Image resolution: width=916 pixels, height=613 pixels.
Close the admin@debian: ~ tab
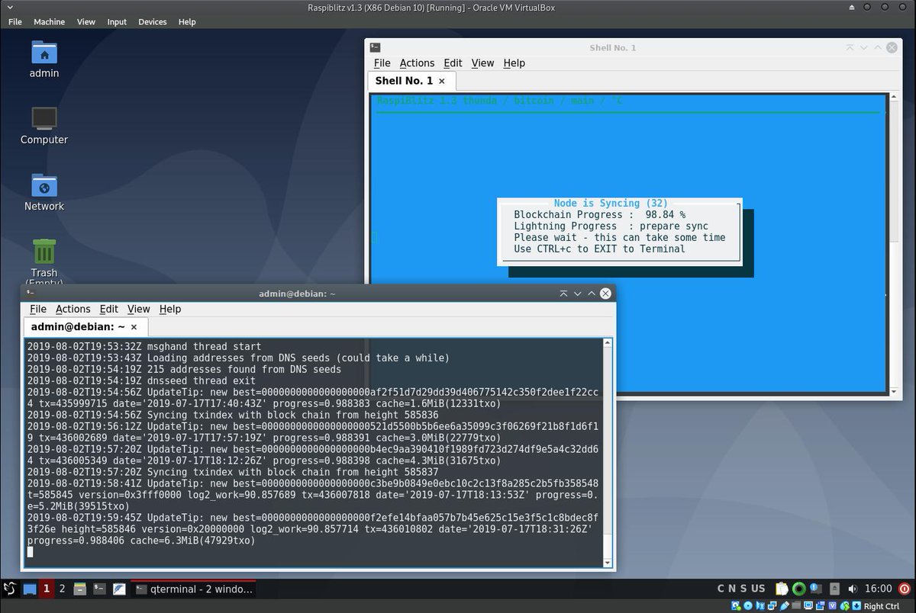coord(134,327)
